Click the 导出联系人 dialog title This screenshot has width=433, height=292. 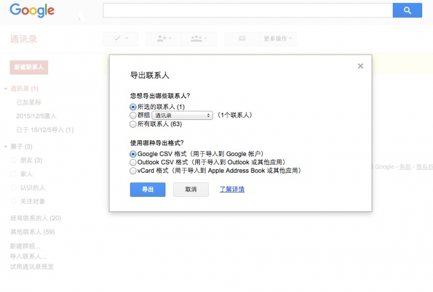click(x=150, y=75)
